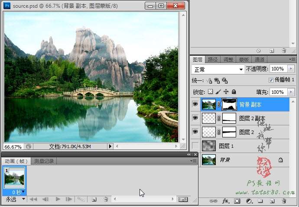
Task: Hide the 背景 副本 layer
Action: pyautogui.click(x=195, y=104)
